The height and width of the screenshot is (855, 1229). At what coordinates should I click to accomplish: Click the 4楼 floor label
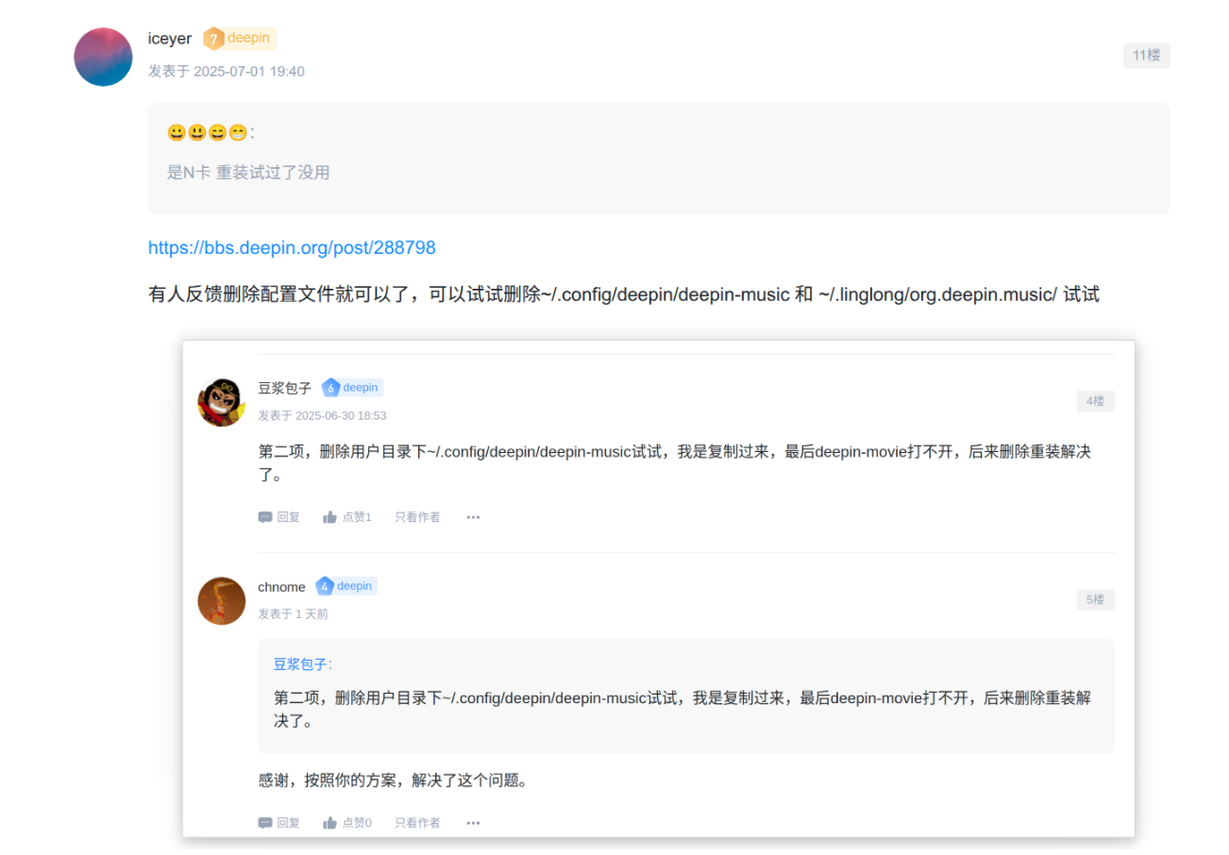1095,402
